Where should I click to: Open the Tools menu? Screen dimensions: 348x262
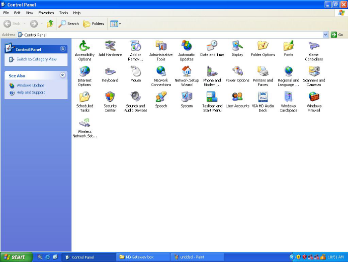tap(64, 13)
